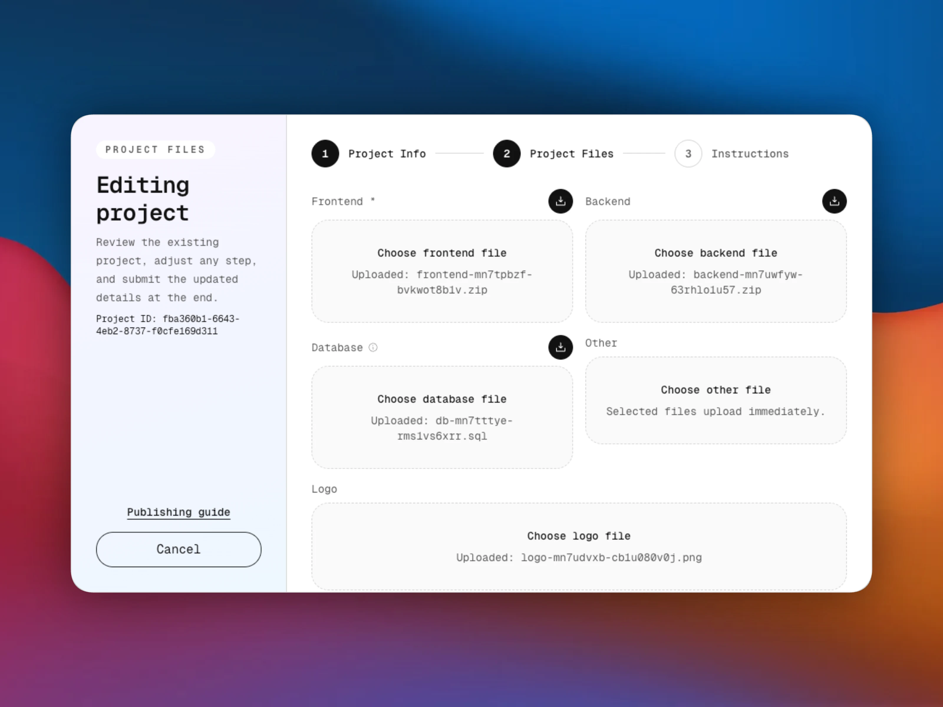
Task: Click step 2 circle icon
Action: 507,153
